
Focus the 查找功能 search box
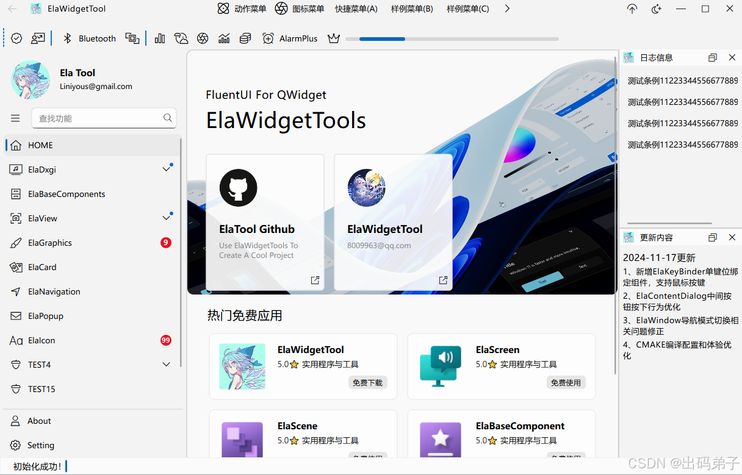pos(104,118)
